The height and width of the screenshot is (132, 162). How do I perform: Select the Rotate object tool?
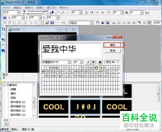tap(103, 23)
